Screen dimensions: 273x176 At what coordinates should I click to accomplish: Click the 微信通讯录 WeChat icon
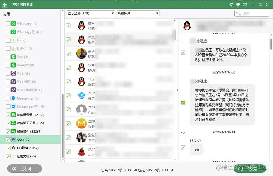pyautogui.click(x=13, y=115)
